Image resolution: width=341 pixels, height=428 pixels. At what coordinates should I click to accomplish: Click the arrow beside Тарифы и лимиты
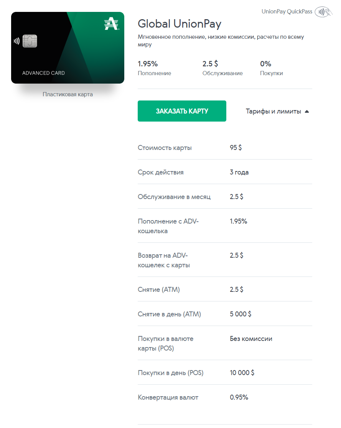pyautogui.click(x=306, y=111)
